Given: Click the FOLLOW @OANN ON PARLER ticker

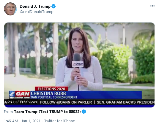Looking at the screenshot, I should click(x=66, y=102).
